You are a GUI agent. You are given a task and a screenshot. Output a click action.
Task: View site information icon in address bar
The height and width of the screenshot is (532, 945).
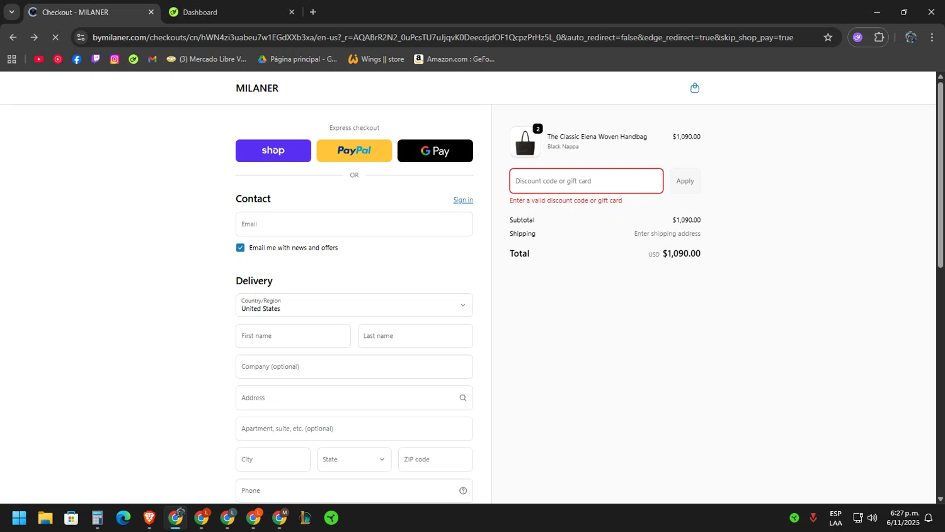[x=81, y=37]
